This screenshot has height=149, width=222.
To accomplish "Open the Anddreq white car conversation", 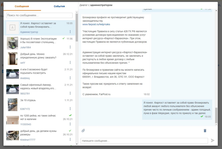I will pos(38,74).
